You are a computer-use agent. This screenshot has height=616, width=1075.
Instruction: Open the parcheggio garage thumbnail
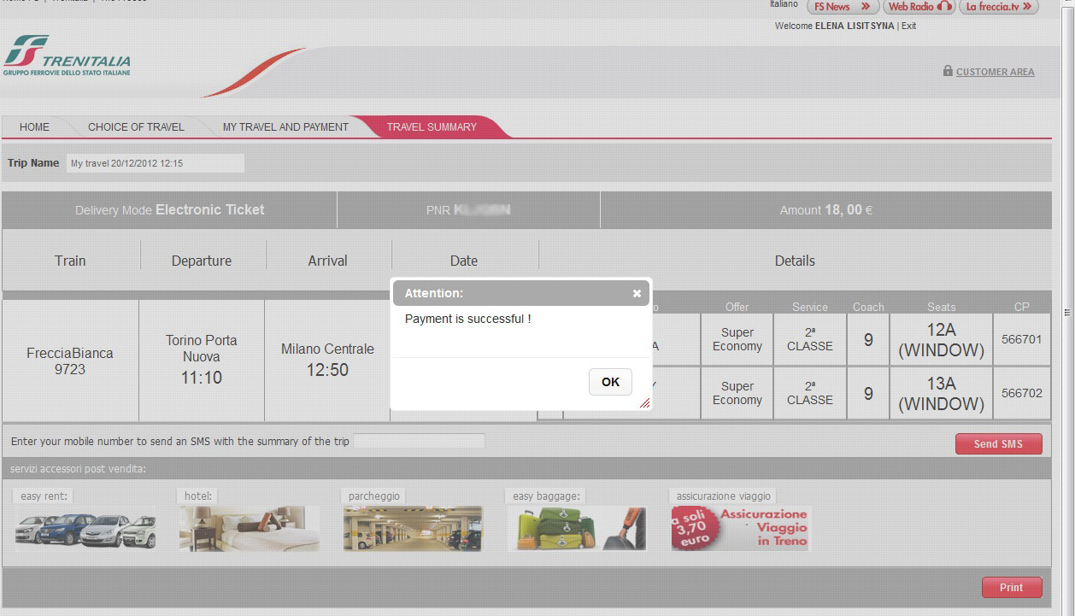(413, 528)
